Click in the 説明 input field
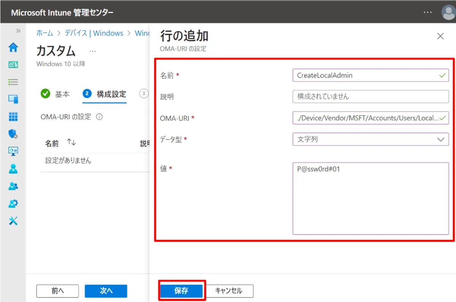This screenshot has height=302, width=456. tap(370, 97)
